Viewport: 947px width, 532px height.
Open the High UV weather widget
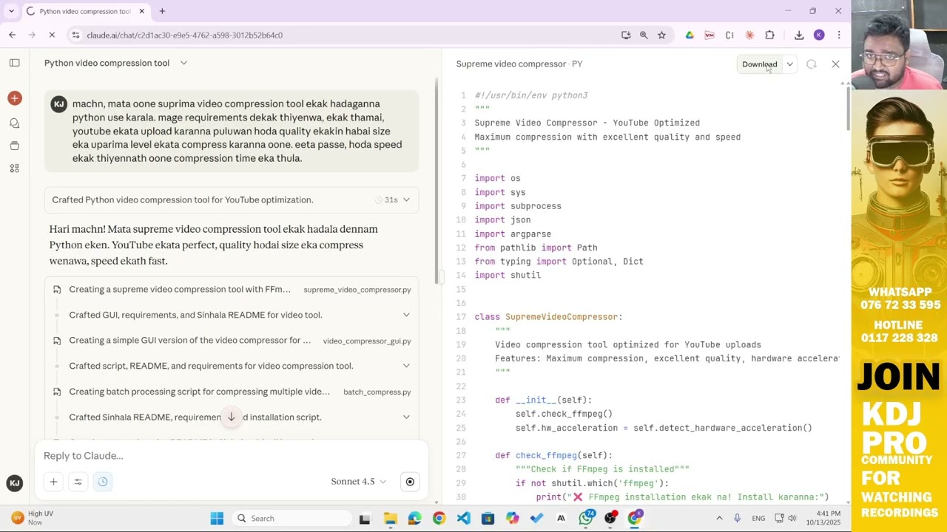[33, 518]
